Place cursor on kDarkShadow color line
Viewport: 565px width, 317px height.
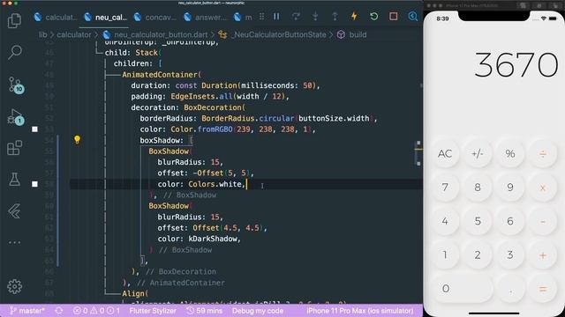click(199, 239)
